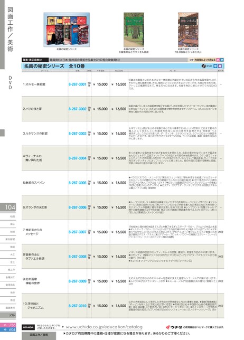Click the UCHIDA logo in the footer

coord(28,327)
